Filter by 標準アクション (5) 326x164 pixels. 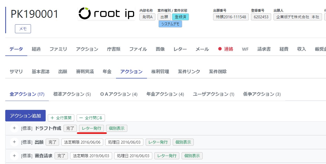click(72, 94)
